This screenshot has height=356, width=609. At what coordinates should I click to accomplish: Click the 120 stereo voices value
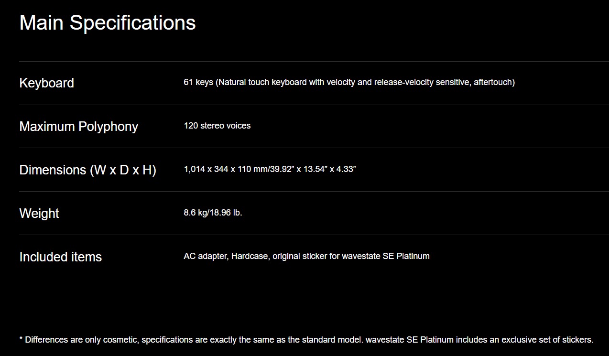[217, 126]
